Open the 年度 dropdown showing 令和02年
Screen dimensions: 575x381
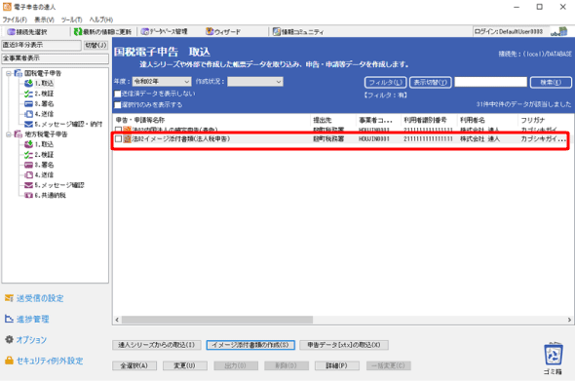162,82
